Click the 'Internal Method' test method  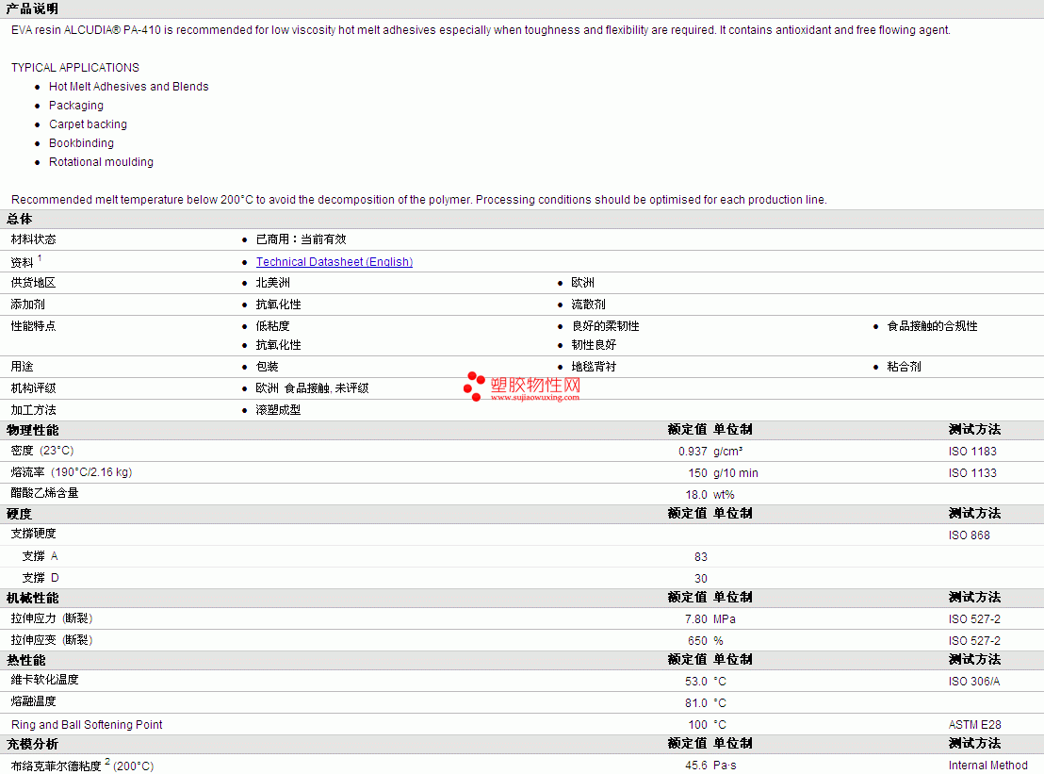tap(988, 766)
